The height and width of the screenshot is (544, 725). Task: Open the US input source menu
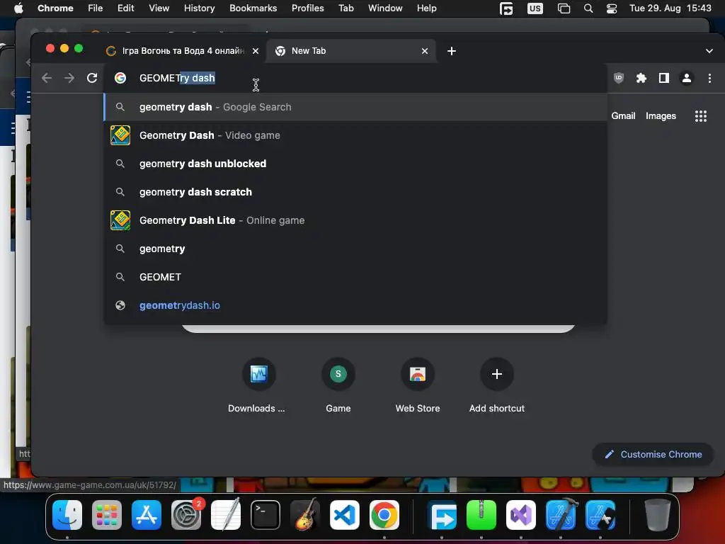tap(535, 8)
